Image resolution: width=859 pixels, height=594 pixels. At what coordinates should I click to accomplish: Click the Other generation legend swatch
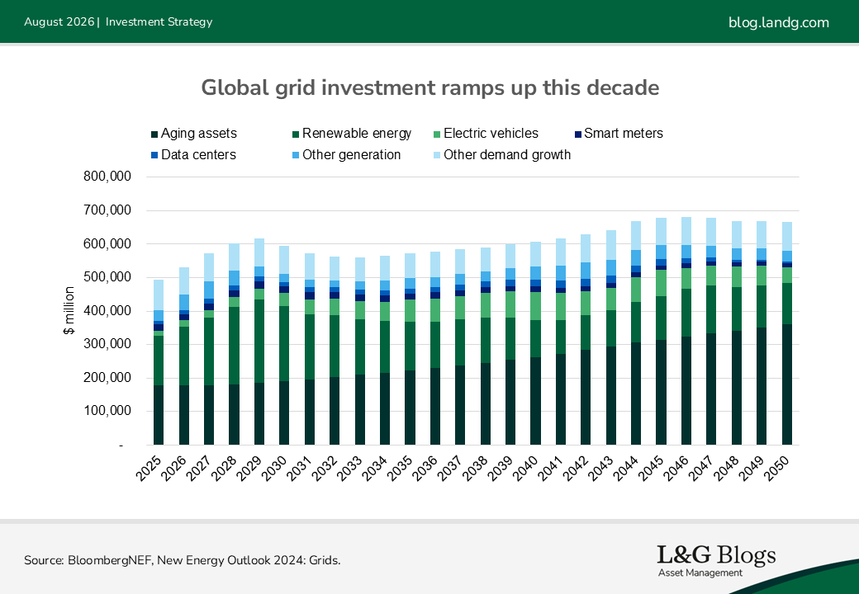coord(296,155)
